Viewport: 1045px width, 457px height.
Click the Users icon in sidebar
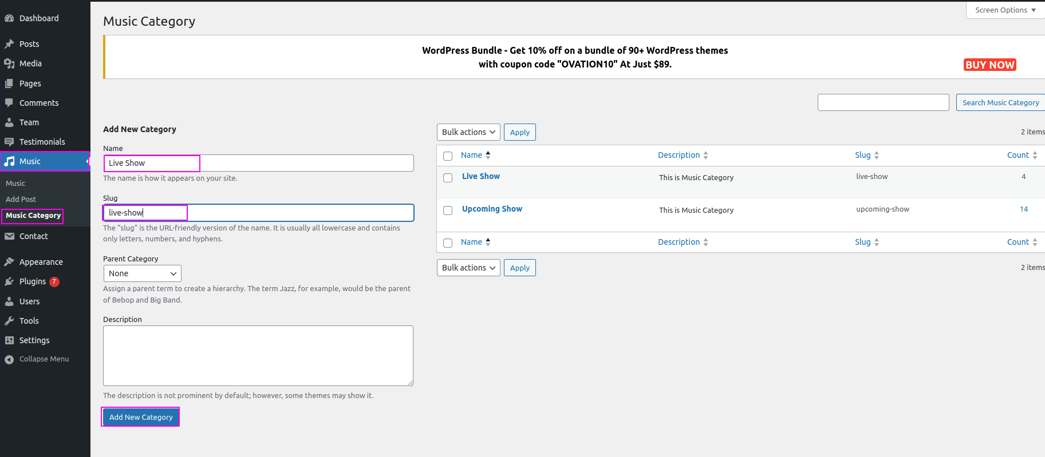(9, 301)
